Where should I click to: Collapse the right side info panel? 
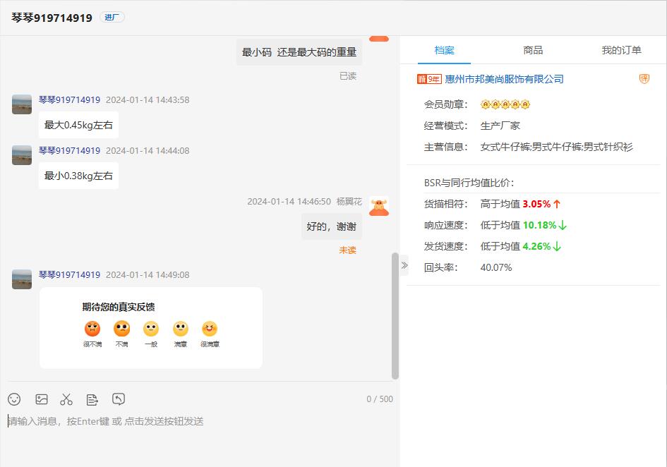click(404, 265)
